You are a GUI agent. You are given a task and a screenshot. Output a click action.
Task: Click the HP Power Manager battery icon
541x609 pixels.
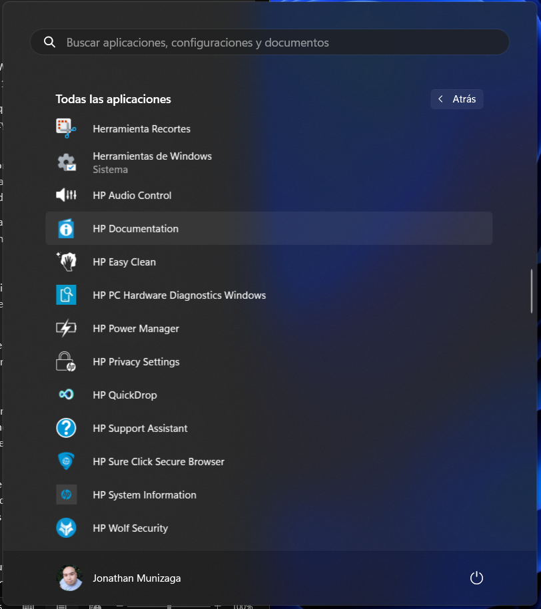[x=66, y=328]
